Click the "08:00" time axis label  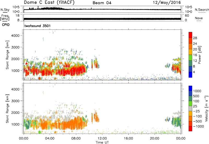pos(76,139)
